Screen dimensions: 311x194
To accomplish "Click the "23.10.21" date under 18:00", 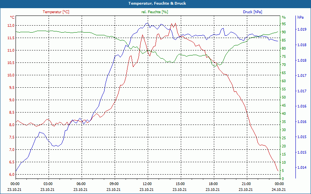I will tap(213, 190).
